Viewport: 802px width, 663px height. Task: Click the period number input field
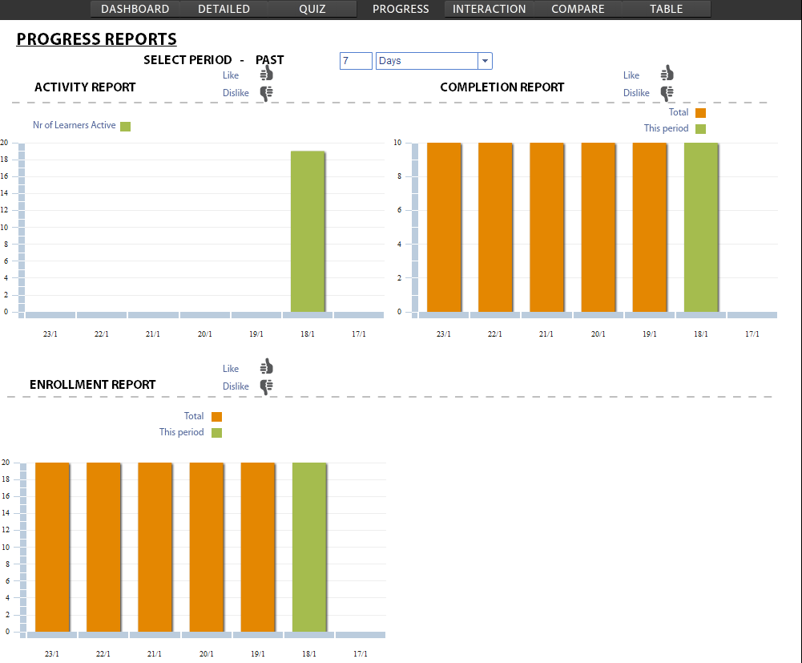[x=356, y=61]
